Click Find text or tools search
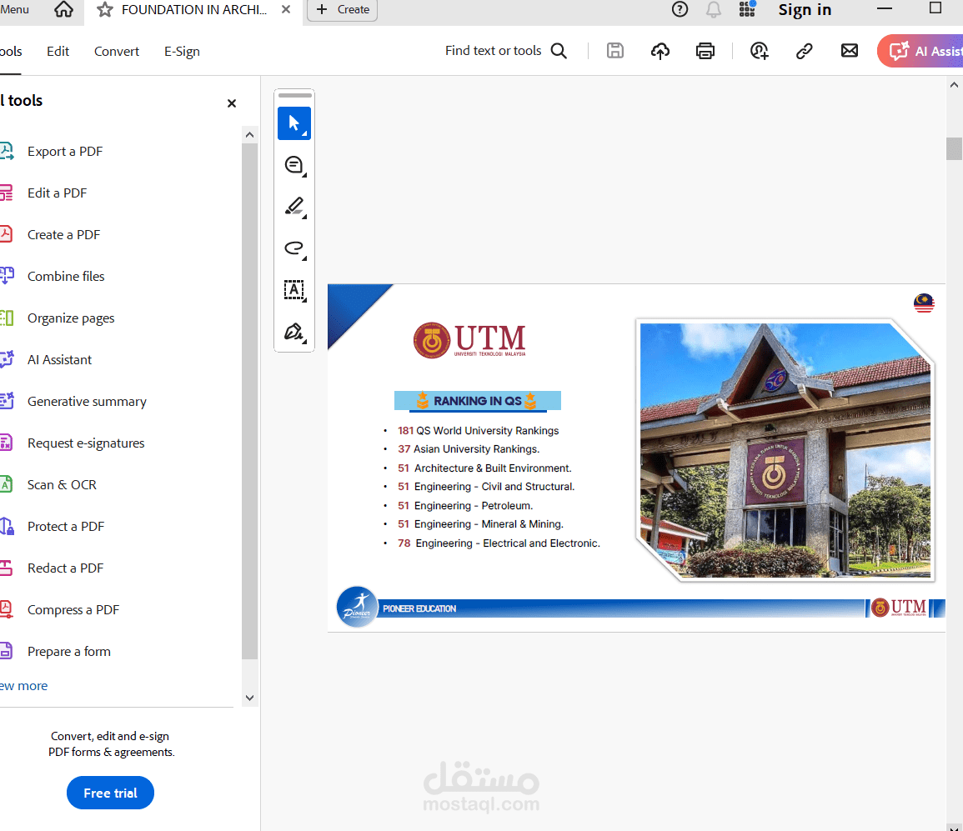 [493, 51]
